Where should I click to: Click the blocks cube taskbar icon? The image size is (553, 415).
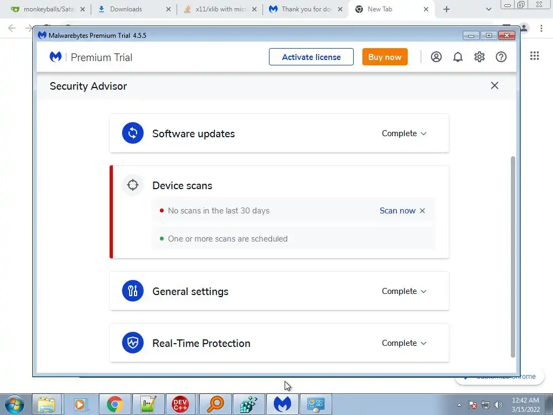(248, 404)
